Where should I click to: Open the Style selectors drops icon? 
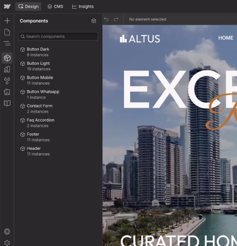(x=7, y=81)
